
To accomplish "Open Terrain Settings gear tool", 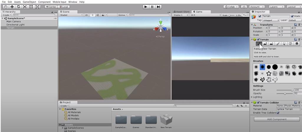I will pos(297,44).
